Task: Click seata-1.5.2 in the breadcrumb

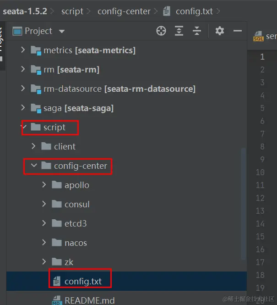Action: click(25, 11)
